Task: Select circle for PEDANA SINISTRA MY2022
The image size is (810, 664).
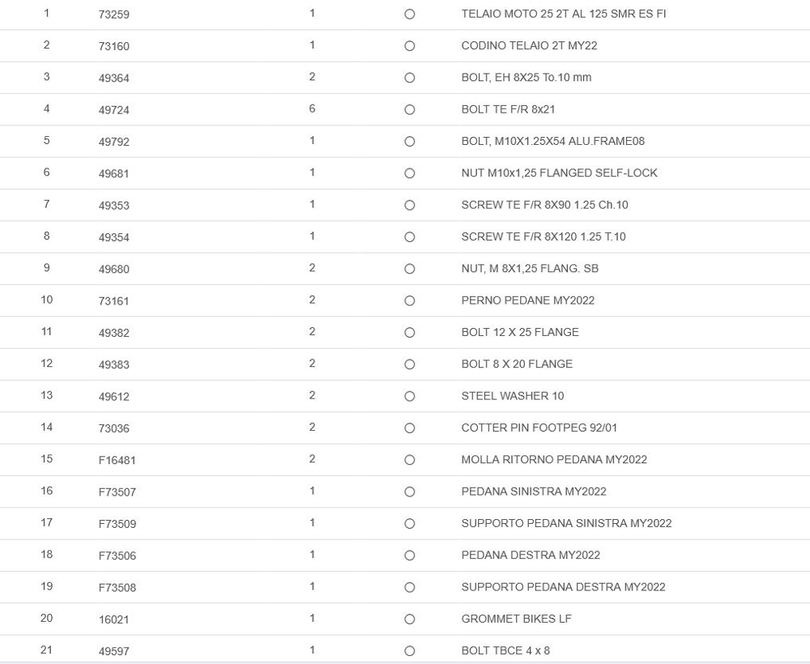Action: tap(409, 492)
